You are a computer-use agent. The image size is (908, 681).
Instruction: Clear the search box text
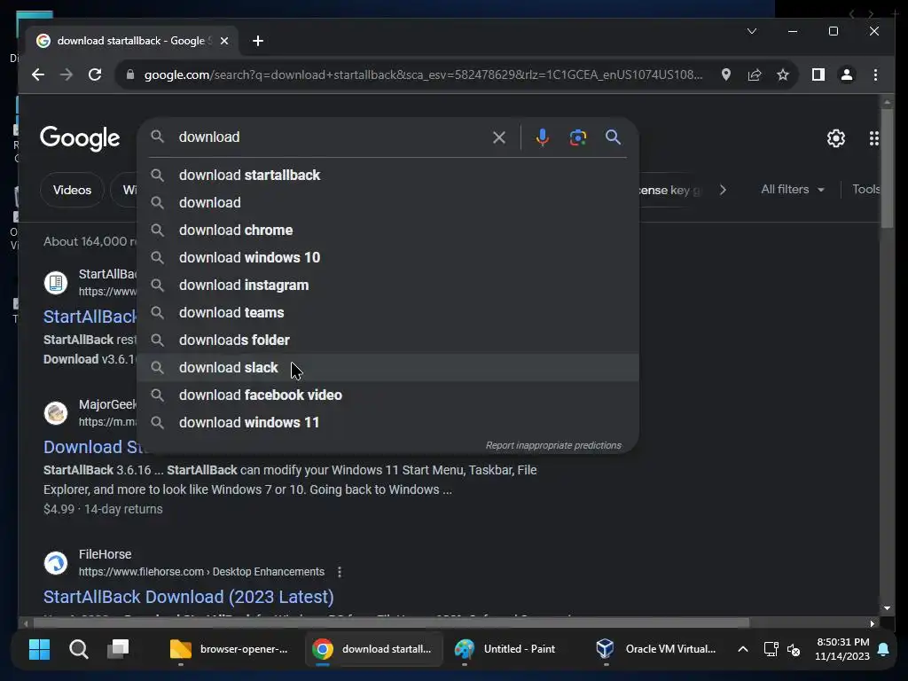pos(498,137)
